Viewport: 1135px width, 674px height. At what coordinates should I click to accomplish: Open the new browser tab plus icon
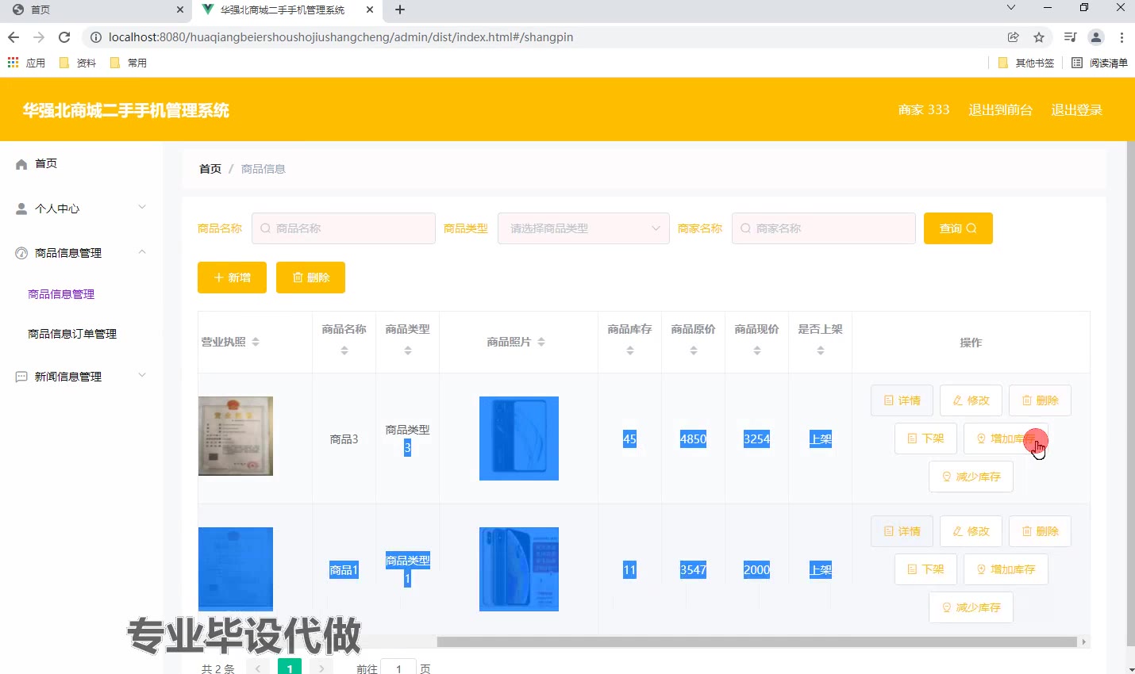[400, 10]
